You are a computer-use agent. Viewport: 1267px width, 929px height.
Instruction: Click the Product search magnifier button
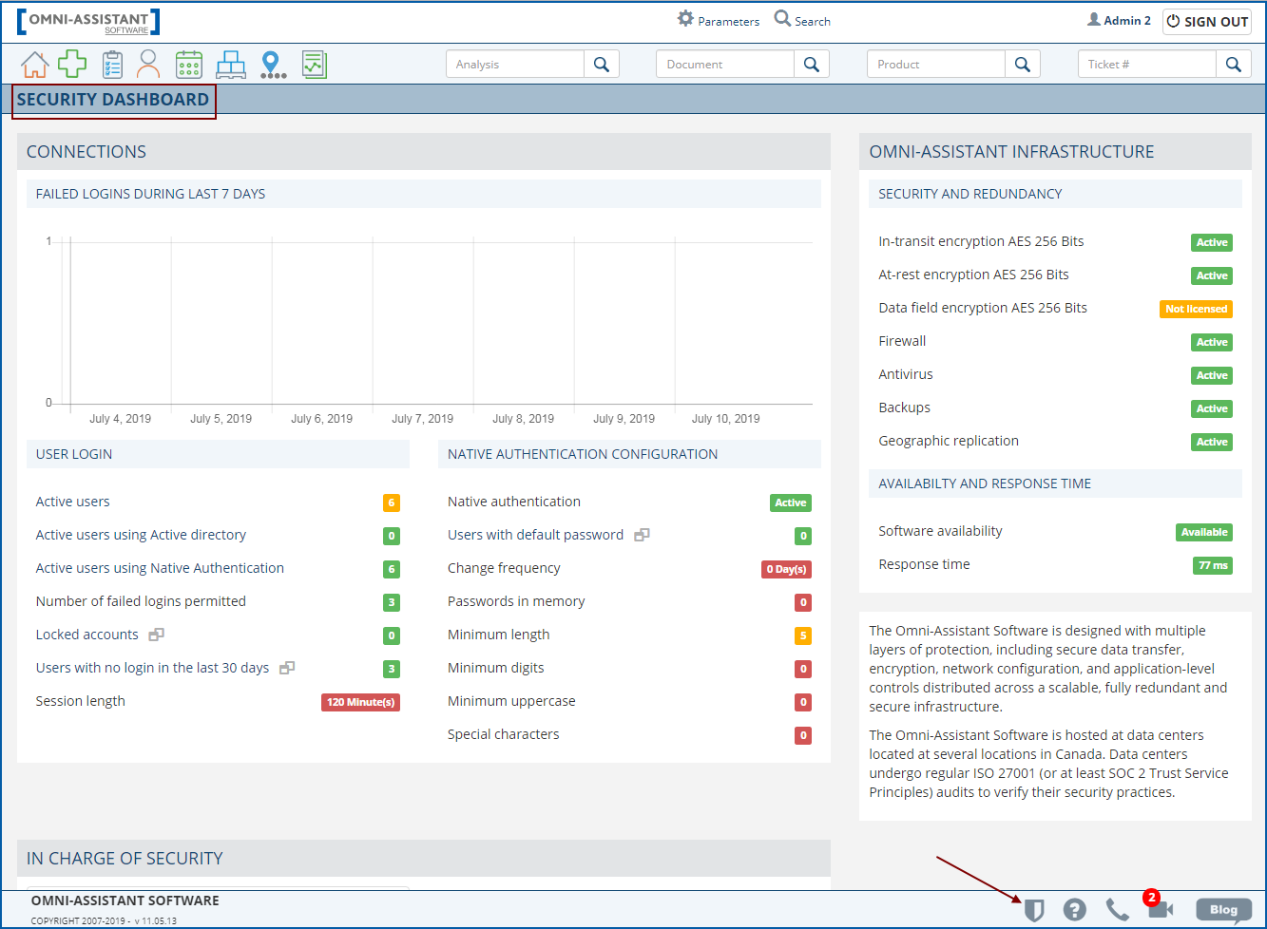(1023, 64)
